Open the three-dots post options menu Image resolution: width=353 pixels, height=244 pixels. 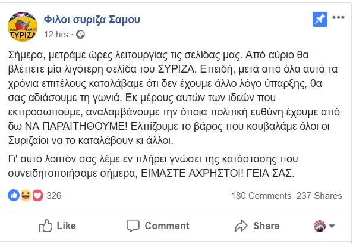pyautogui.click(x=338, y=17)
